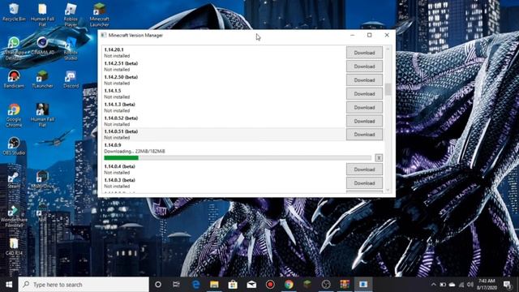519x292 pixels.
Task: Download Minecraft version 1.14.20.1
Action: [364, 53]
